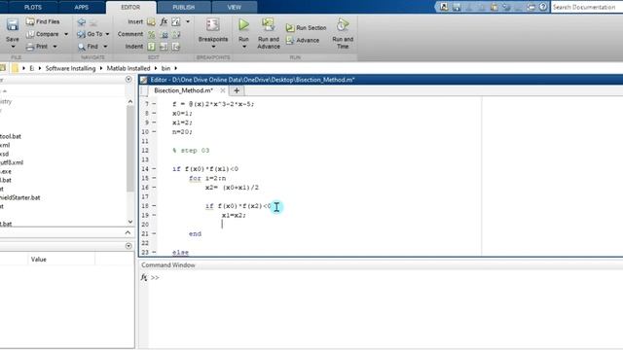
Task: Open Find Files
Action: coord(43,21)
